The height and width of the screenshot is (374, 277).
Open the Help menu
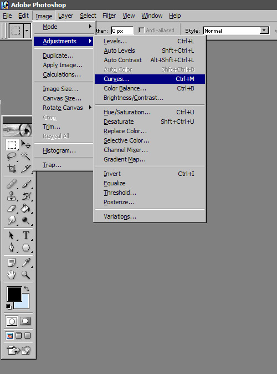coord(175,16)
